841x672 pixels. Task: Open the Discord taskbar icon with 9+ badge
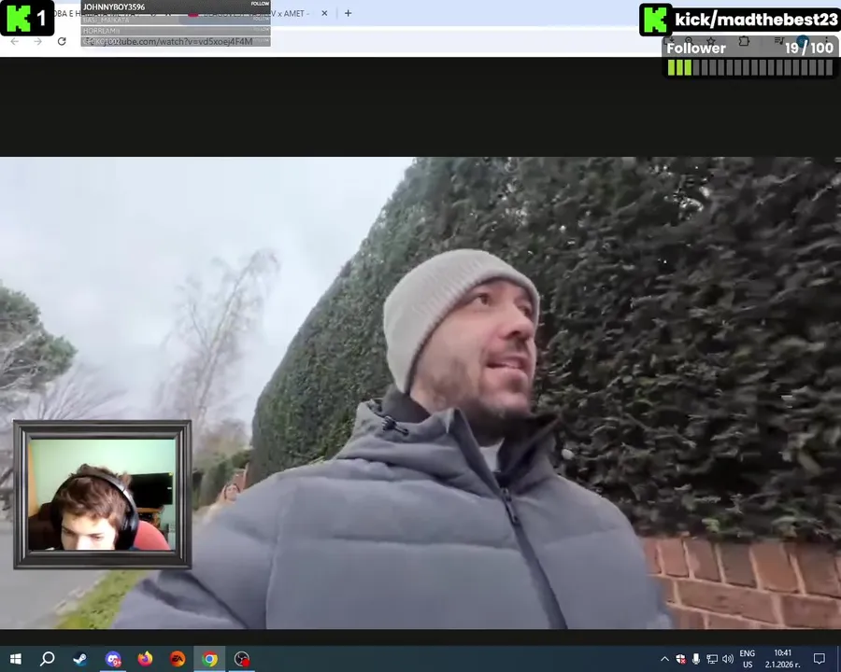point(113,659)
